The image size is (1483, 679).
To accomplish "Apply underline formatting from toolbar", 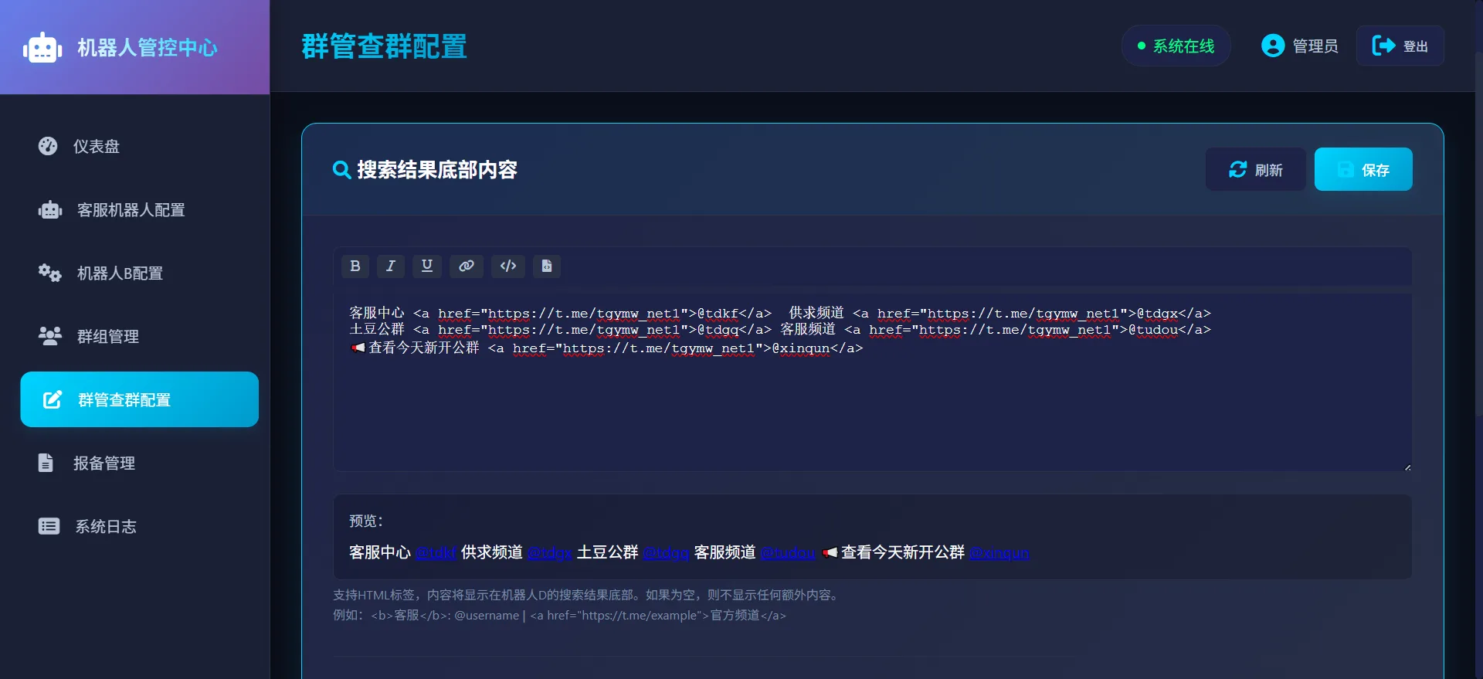I will [427, 266].
